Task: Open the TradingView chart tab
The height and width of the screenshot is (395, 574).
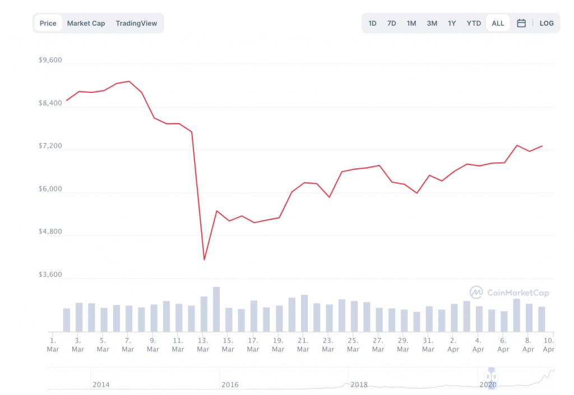Action: 136,23
